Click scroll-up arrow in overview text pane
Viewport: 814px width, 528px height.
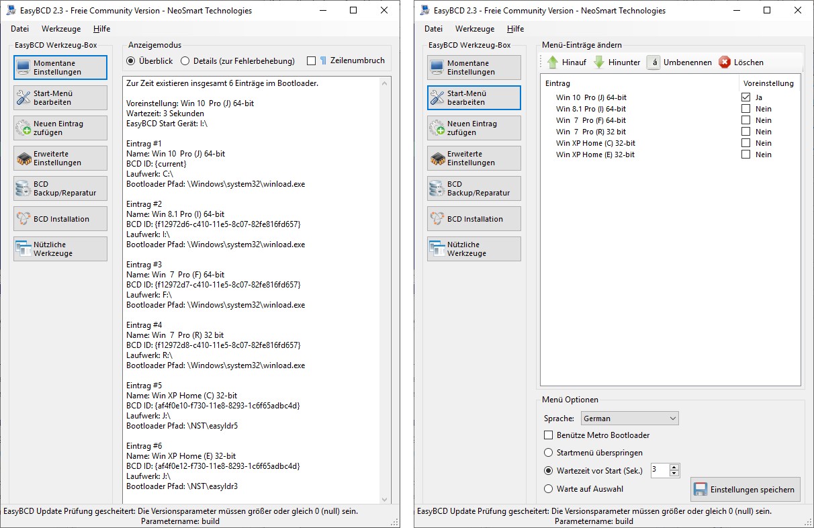385,82
